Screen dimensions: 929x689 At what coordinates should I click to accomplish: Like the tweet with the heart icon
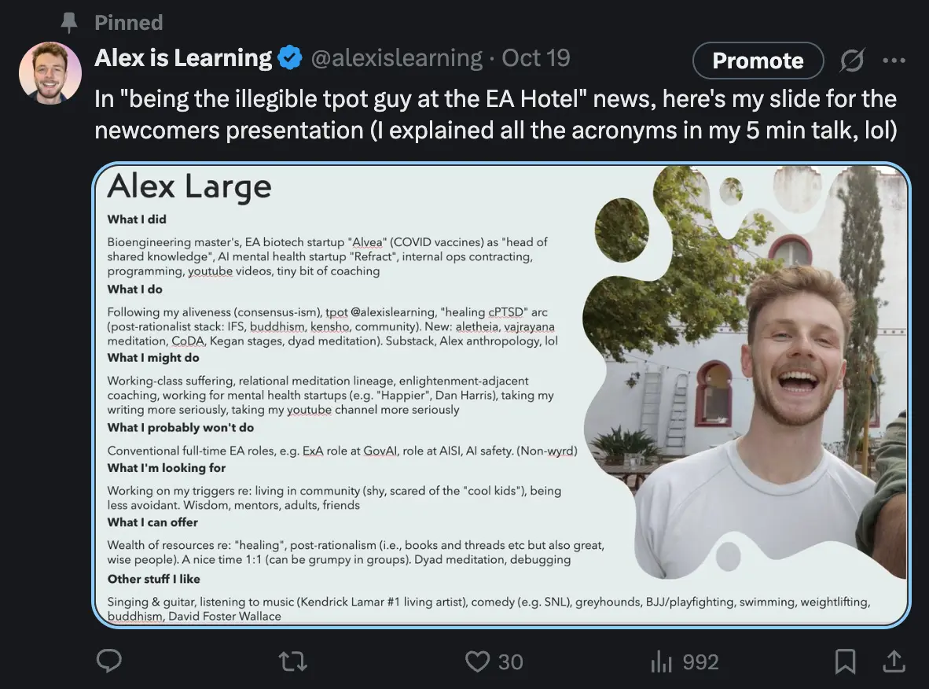(477, 661)
